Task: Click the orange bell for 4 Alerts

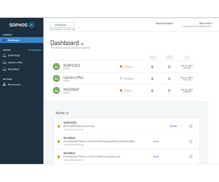Action: coord(121,66)
